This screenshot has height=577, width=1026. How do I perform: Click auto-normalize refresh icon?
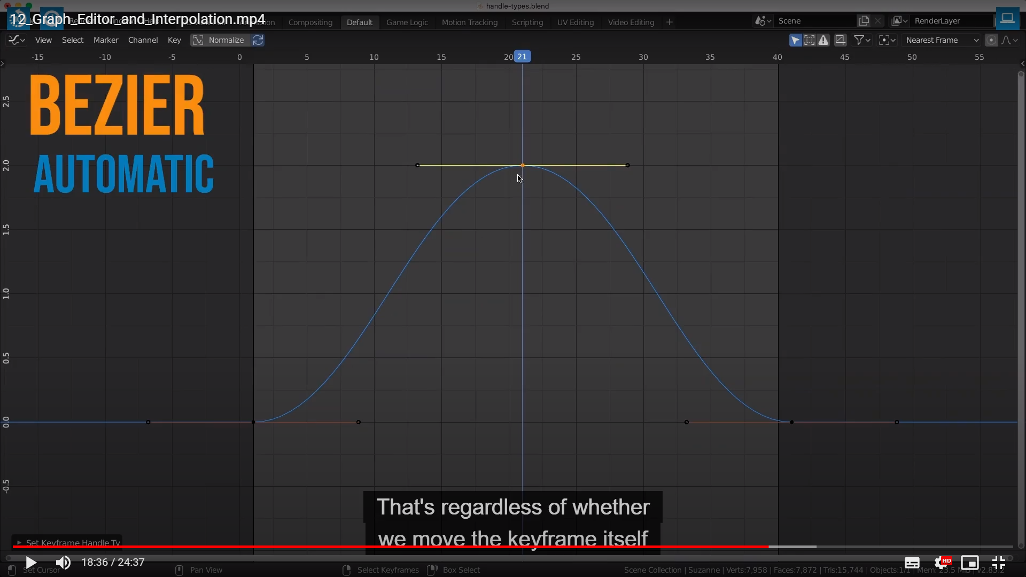(x=258, y=40)
